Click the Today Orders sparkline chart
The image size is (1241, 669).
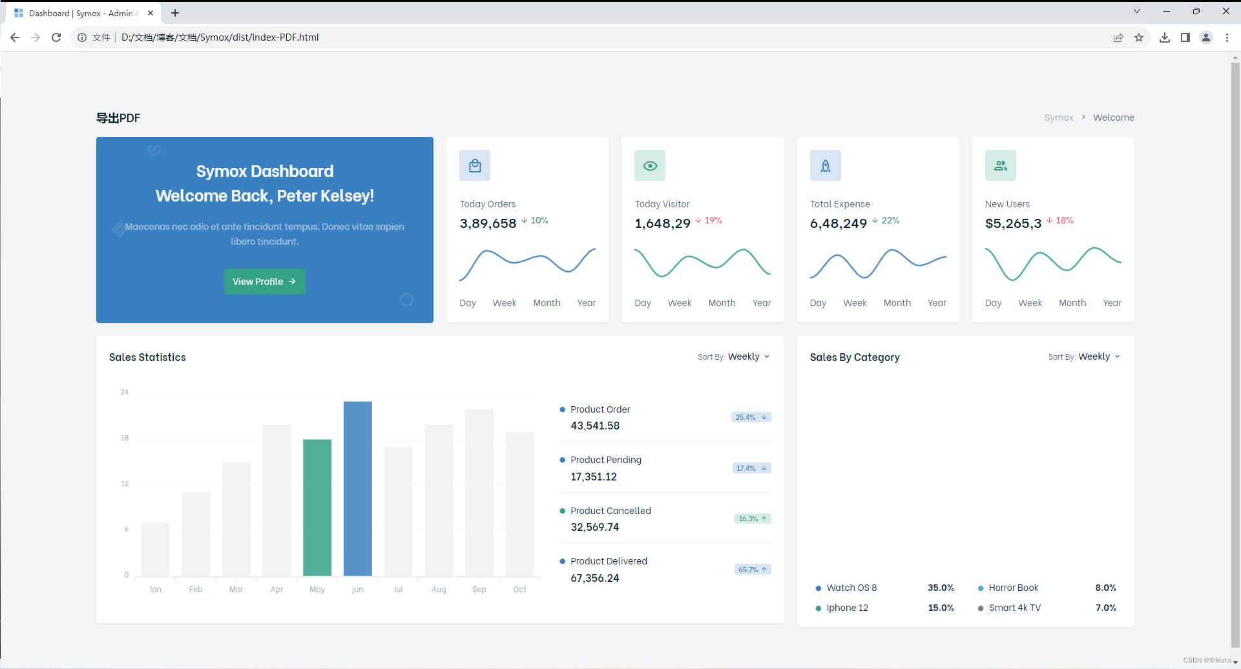527,263
